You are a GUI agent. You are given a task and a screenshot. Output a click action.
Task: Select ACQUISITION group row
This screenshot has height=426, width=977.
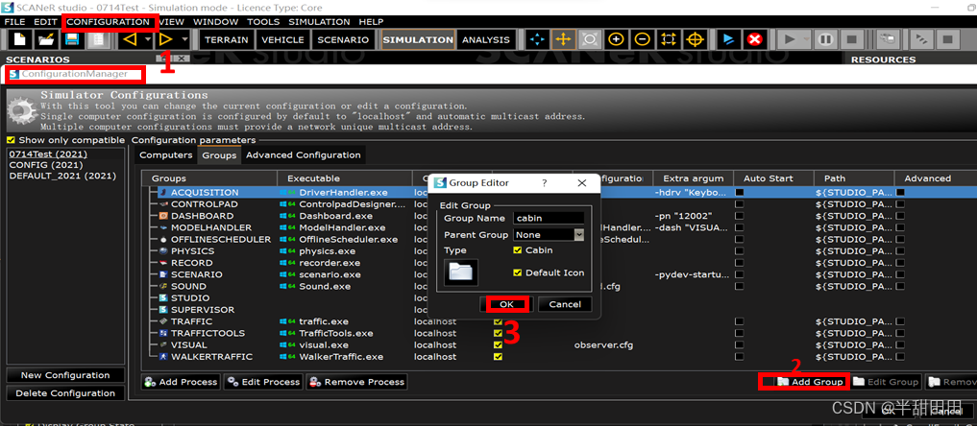pyautogui.click(x=205, y=192)
